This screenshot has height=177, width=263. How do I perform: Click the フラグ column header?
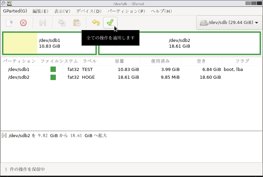click(x=242, y=61)
